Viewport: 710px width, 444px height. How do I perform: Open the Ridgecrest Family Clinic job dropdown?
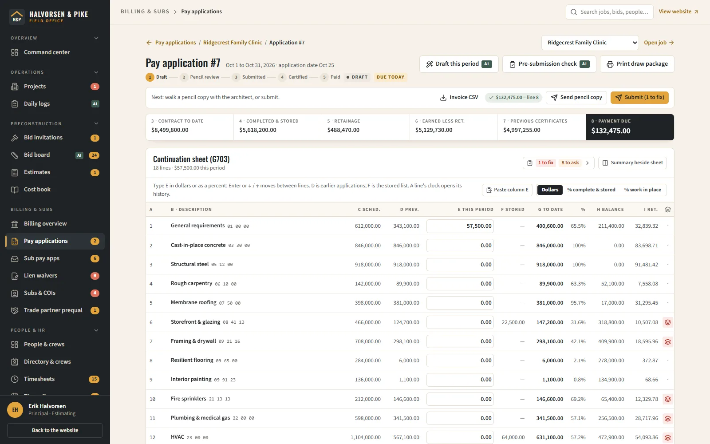pyautogui.click(x=590, y=43)
